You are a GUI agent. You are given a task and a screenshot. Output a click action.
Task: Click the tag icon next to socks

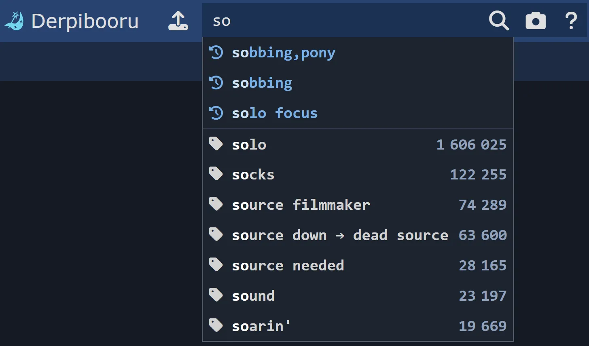coord(216,173)
